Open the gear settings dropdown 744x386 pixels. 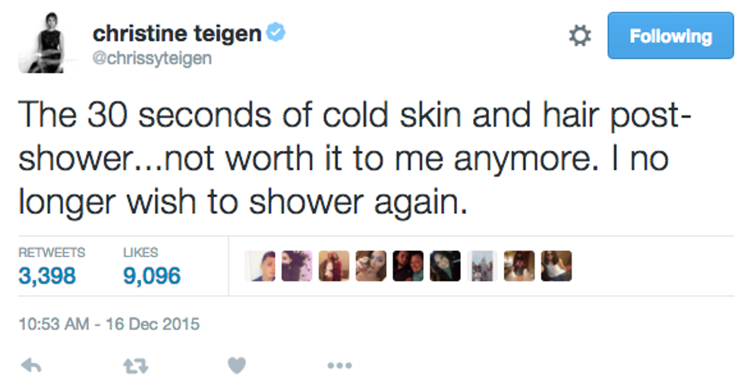580,36
